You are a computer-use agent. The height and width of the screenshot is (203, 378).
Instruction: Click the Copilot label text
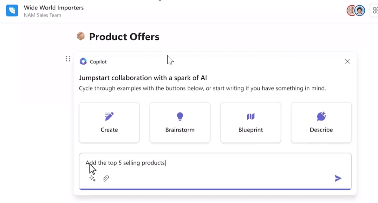[98, 62]
